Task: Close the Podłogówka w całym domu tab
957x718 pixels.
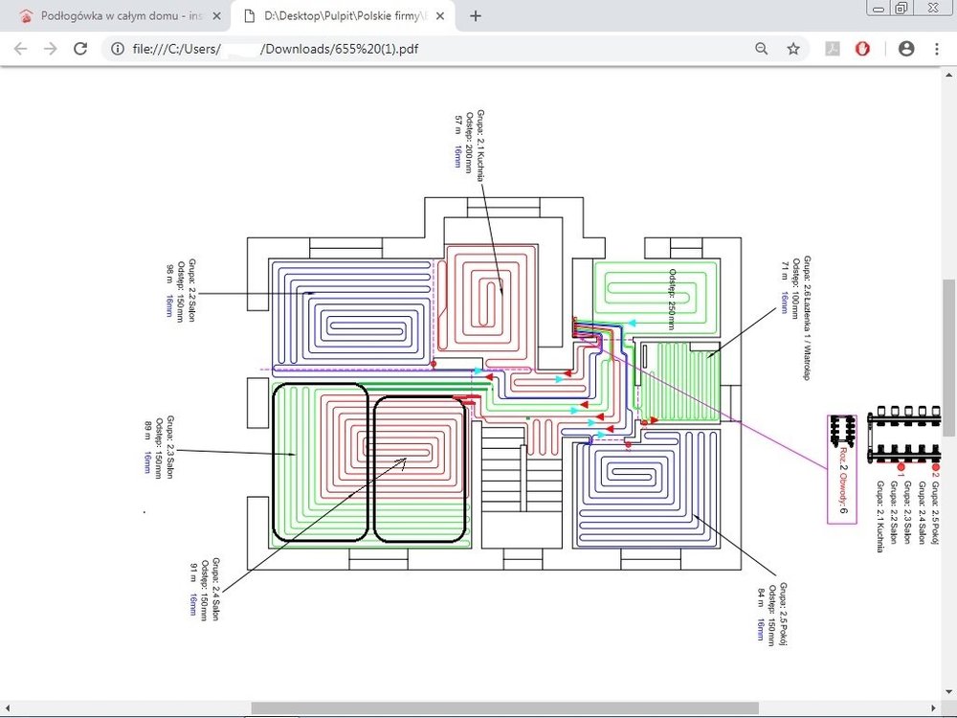Action: pyautogui.click(x=217, y=16)
